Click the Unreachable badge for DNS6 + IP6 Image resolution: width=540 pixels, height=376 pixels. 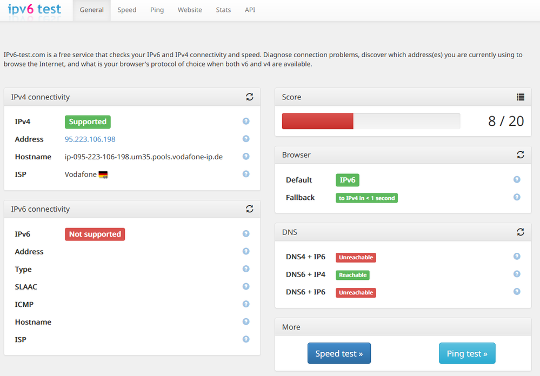(356, 293)
